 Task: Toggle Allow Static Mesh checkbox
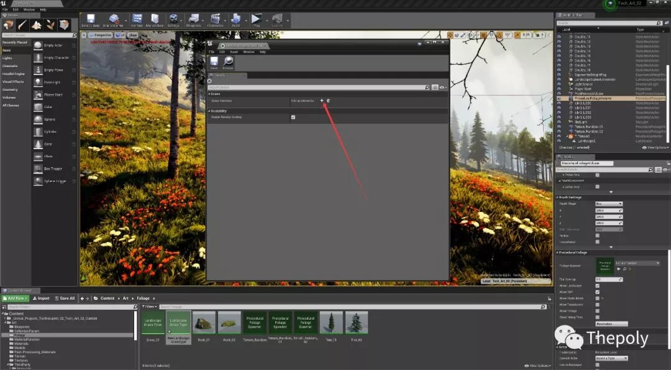tap(598, 298)
